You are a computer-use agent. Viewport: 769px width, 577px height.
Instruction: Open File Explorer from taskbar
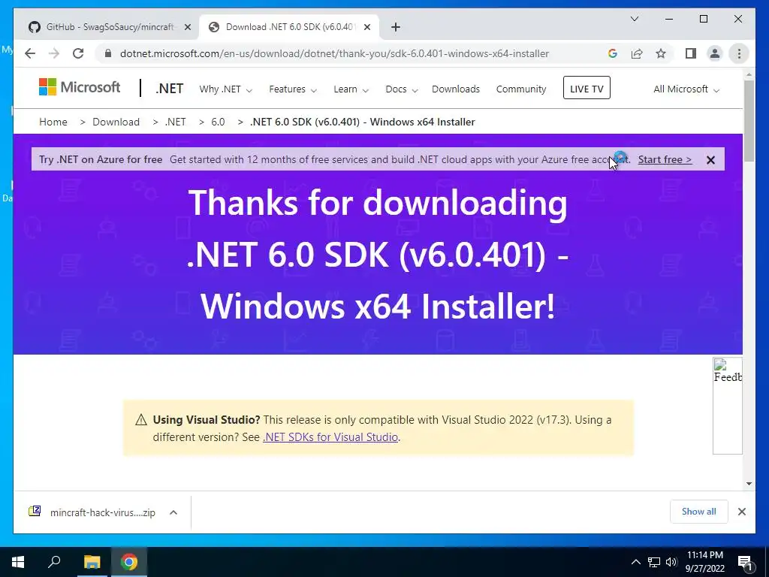click(92, 562)
